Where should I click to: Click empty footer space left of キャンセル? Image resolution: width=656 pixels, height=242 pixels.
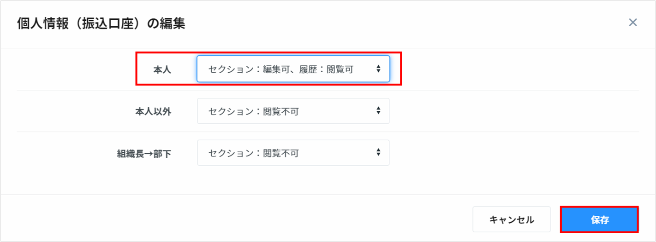tap(231, 219)
